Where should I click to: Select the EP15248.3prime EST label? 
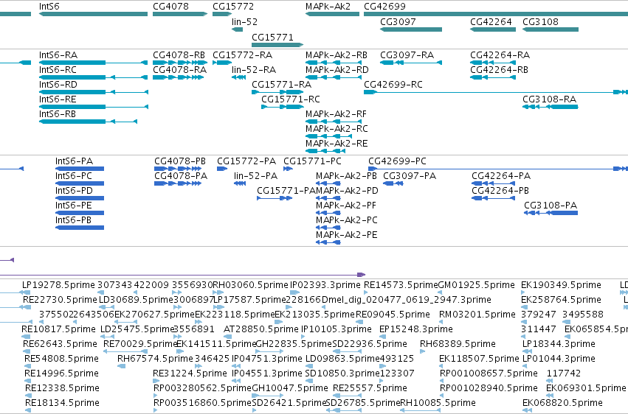(x=416, y=330)
